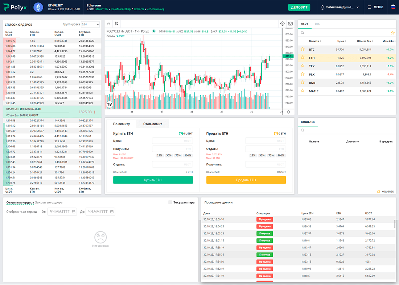Image resolution: width=399 pixels, height=285 pixels.
Task: Expand the thebestuser@gmail account dropdown
Action: [x=339, y=7]
